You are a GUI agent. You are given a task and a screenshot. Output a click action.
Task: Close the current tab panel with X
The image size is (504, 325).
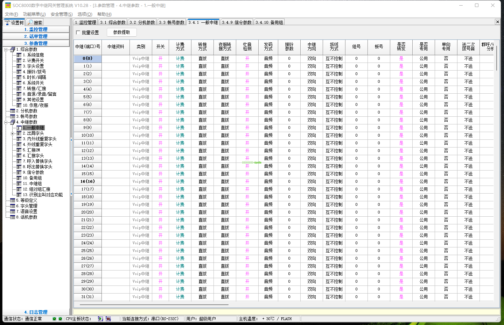(497, 22)
